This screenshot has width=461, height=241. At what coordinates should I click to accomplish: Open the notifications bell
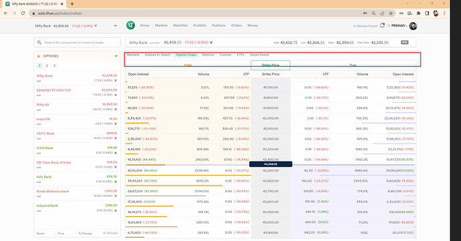(382, 25)
